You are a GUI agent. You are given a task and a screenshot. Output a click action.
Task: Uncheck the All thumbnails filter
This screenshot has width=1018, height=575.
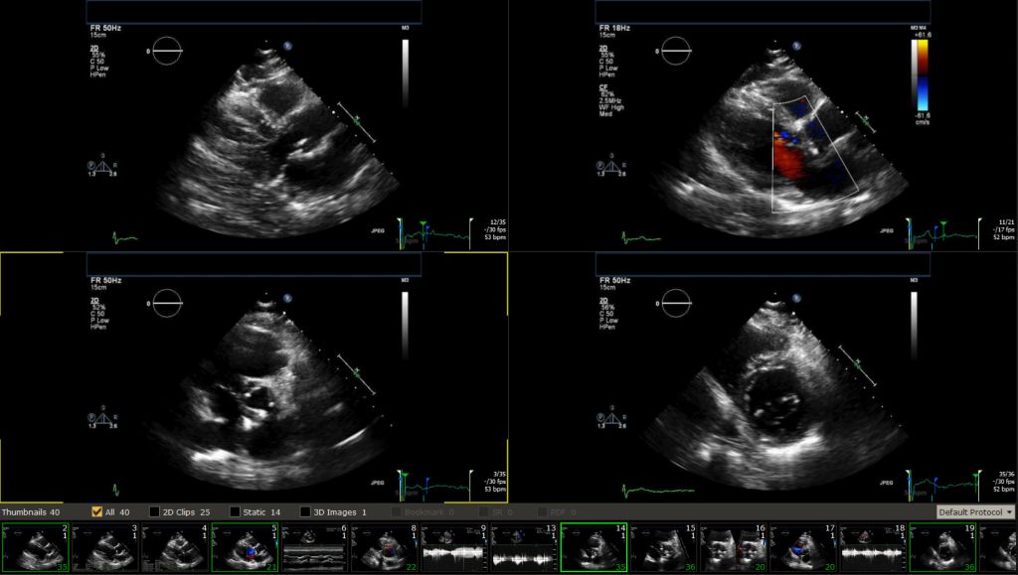(97, 511)
